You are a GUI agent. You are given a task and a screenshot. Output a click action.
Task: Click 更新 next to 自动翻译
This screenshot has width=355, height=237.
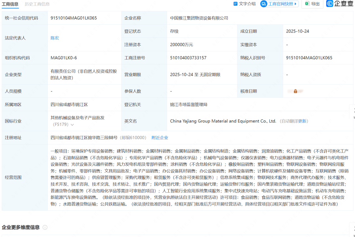303,121
